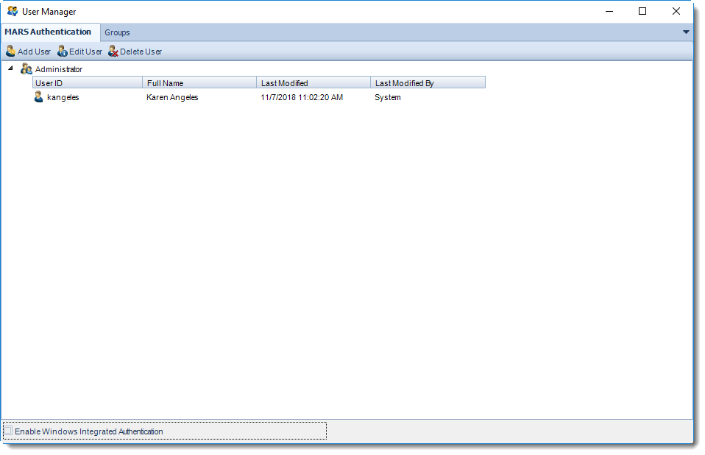705x455 pixels.
Task: Click the Edit User label
Action: (x=85, y=52)
